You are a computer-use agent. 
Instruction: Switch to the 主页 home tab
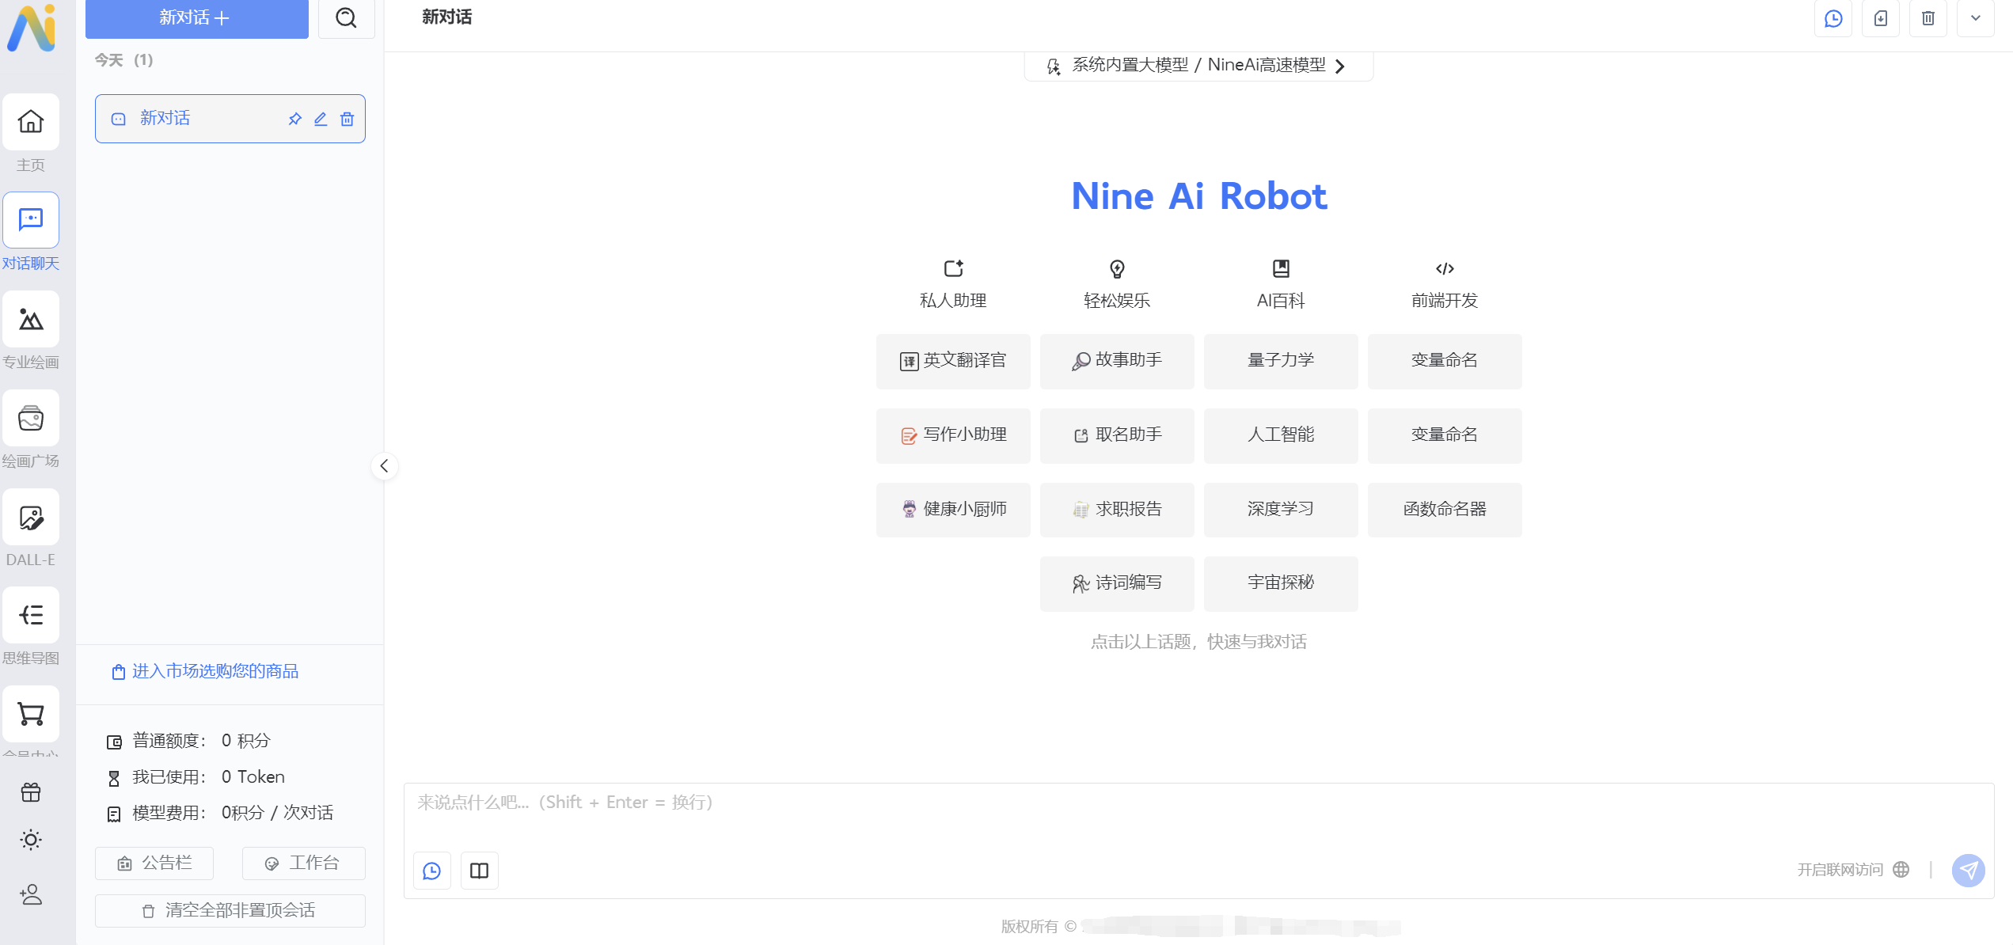(31, 122)
